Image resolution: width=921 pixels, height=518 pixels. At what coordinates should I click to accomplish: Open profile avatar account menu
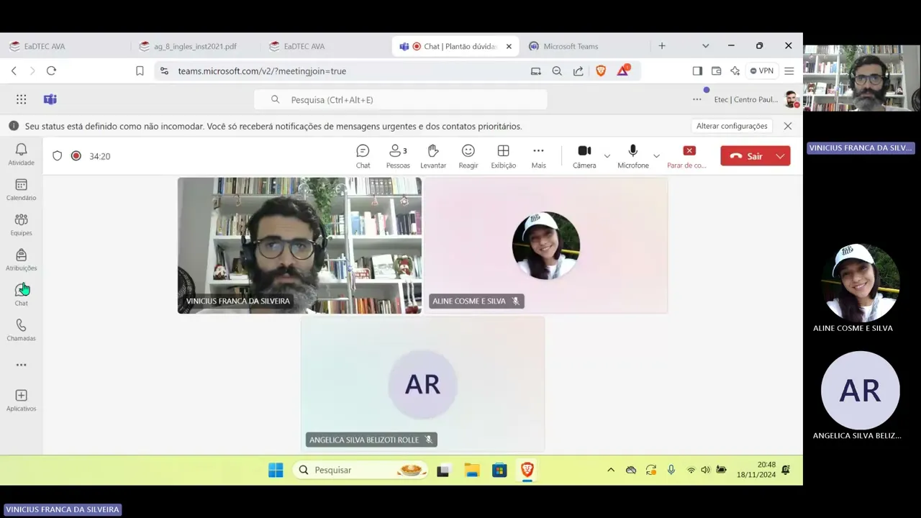point(791,99)
